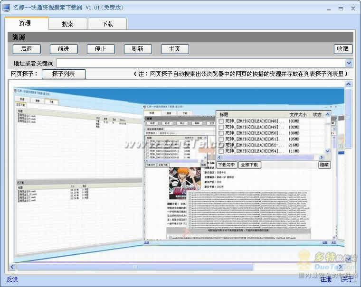Open the 探子列表
This screenshot has width=361, height=287.
[x=64, y=74]
